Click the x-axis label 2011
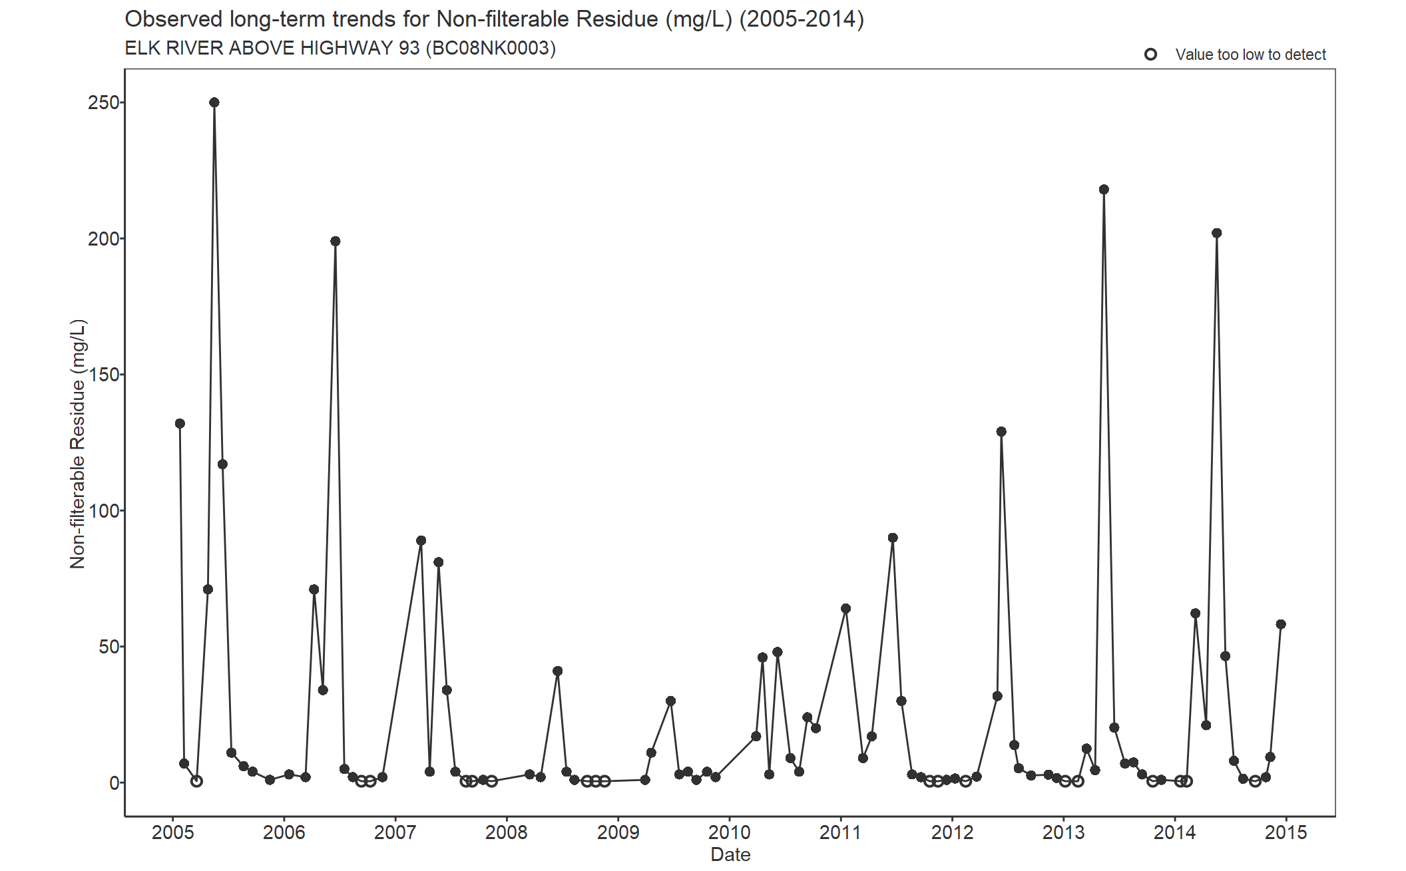1406x871 pixels. 841,832
